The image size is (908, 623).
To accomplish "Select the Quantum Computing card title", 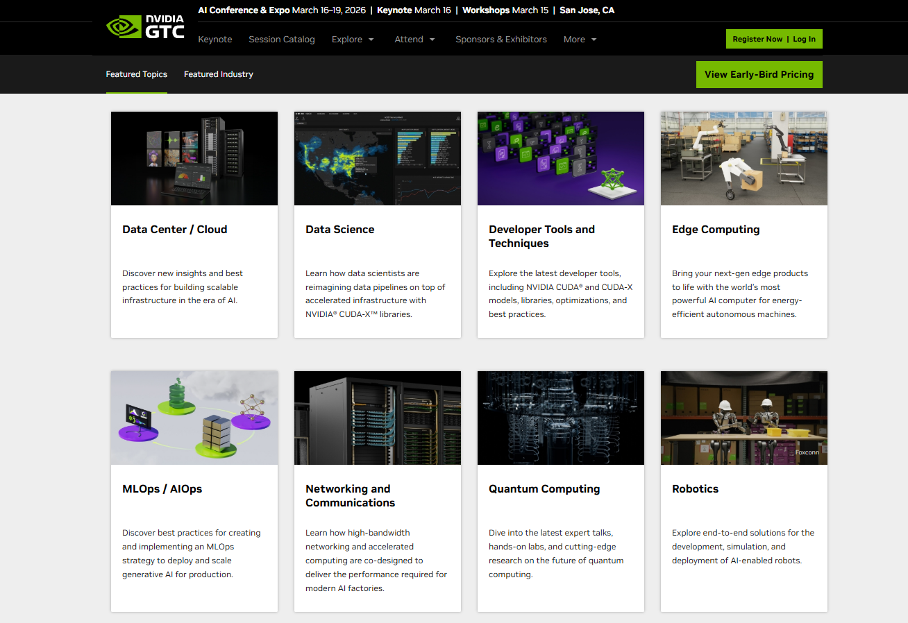I will pos(544,489).
